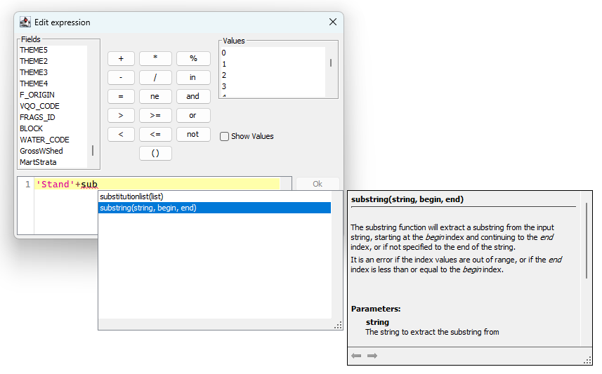
Task: Insert the divide operator
Action: [x=155, y=77]
